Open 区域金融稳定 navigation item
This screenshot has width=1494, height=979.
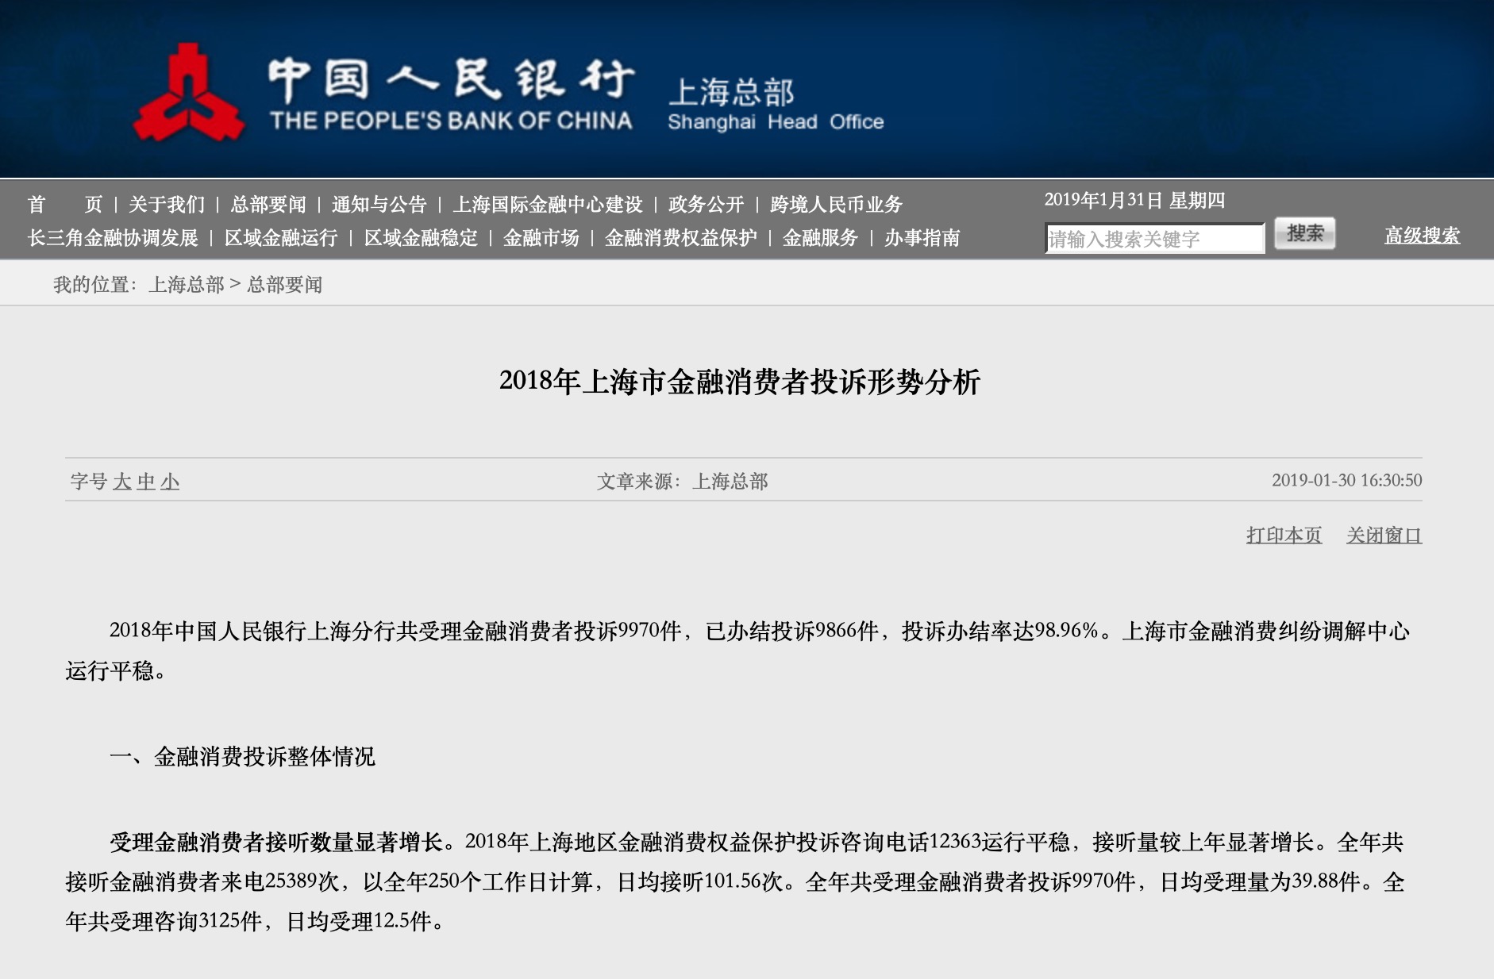coord(421,238)
